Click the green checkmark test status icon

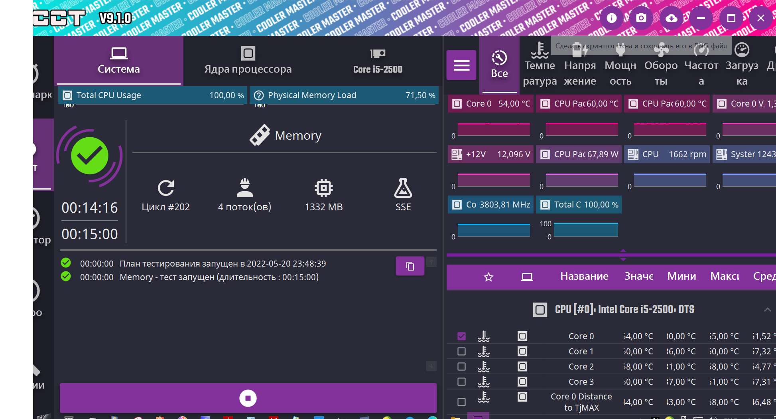(90, 156)
